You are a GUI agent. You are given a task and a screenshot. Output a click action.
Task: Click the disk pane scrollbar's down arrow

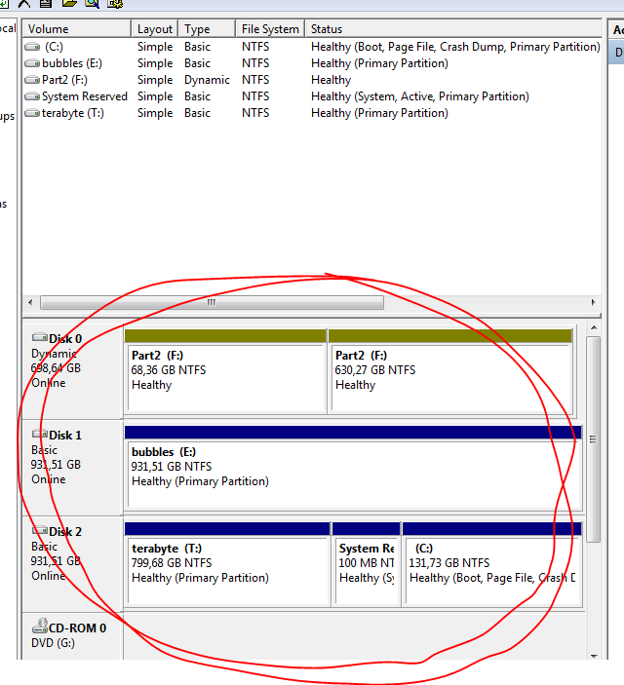(x=594, y=658)
